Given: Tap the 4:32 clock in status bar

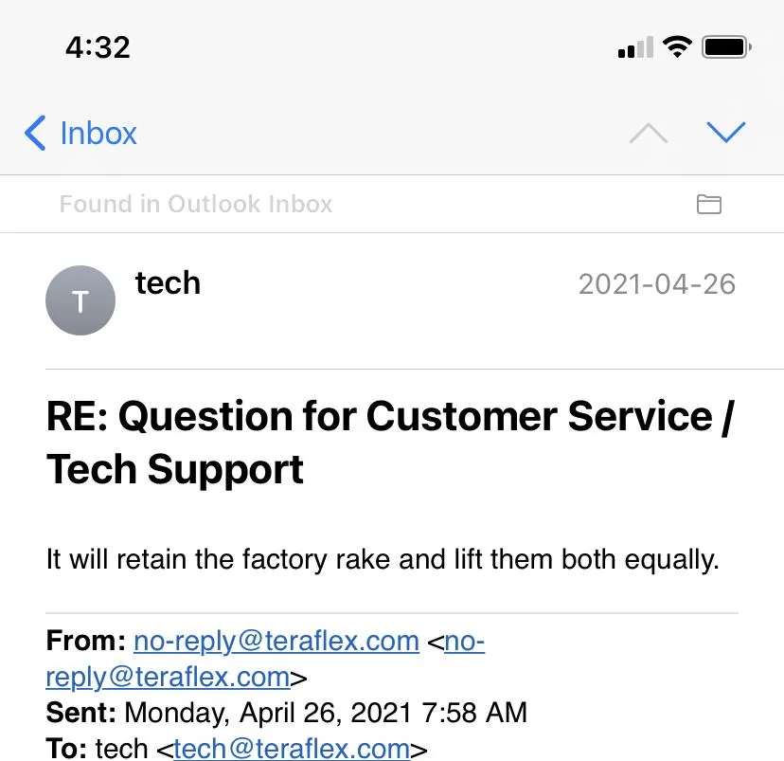Looking at the screenshot, I should (98, 47).
